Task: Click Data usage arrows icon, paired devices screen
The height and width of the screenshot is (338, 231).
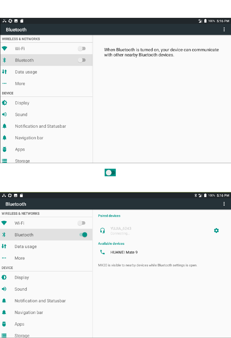Action: (x=4, y=246)
